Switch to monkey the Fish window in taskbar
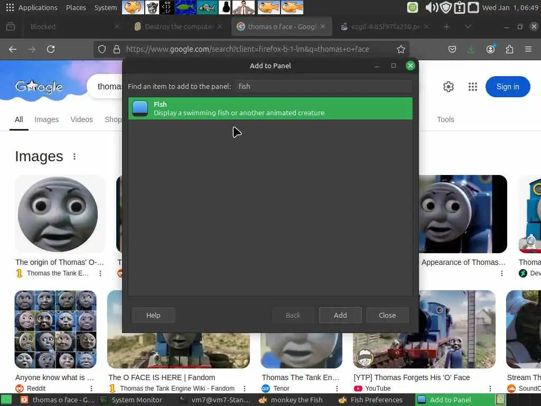The image size is (541, 406). click(291, 400)
